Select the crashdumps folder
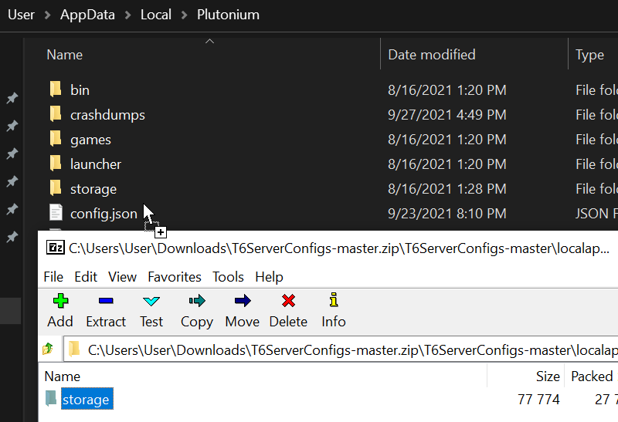The height and width of the screenshot is (422, 618). click(x=107, y=115)
